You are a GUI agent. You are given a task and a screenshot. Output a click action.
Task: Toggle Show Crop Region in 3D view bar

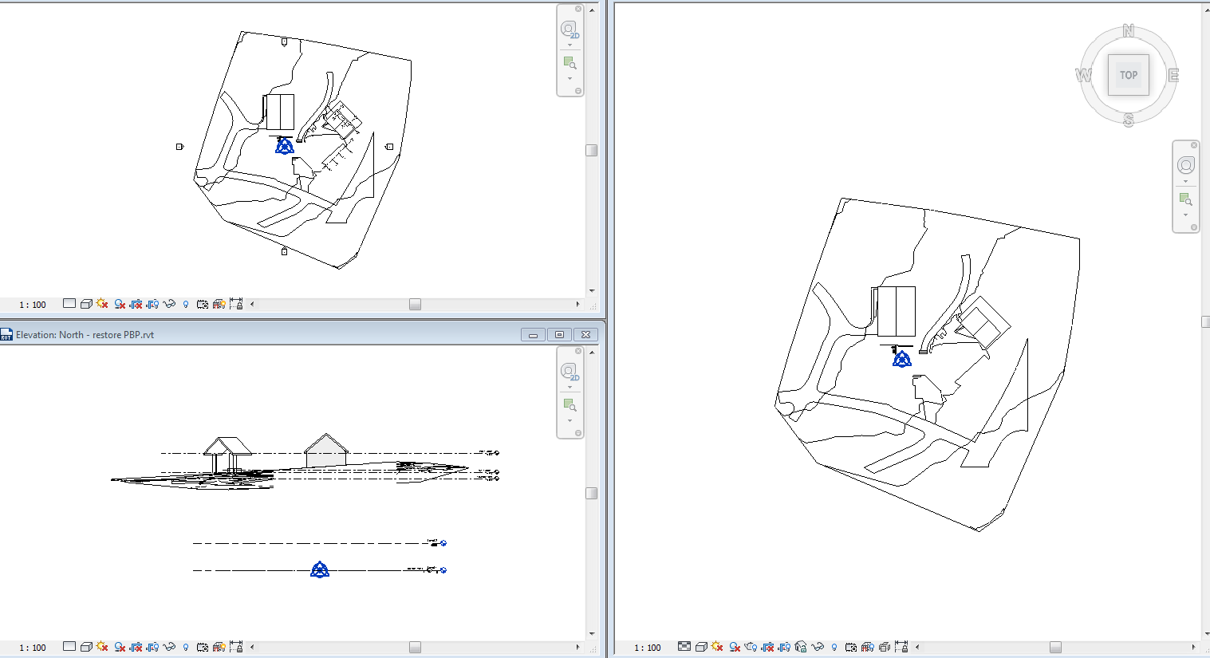coord(784,647)
